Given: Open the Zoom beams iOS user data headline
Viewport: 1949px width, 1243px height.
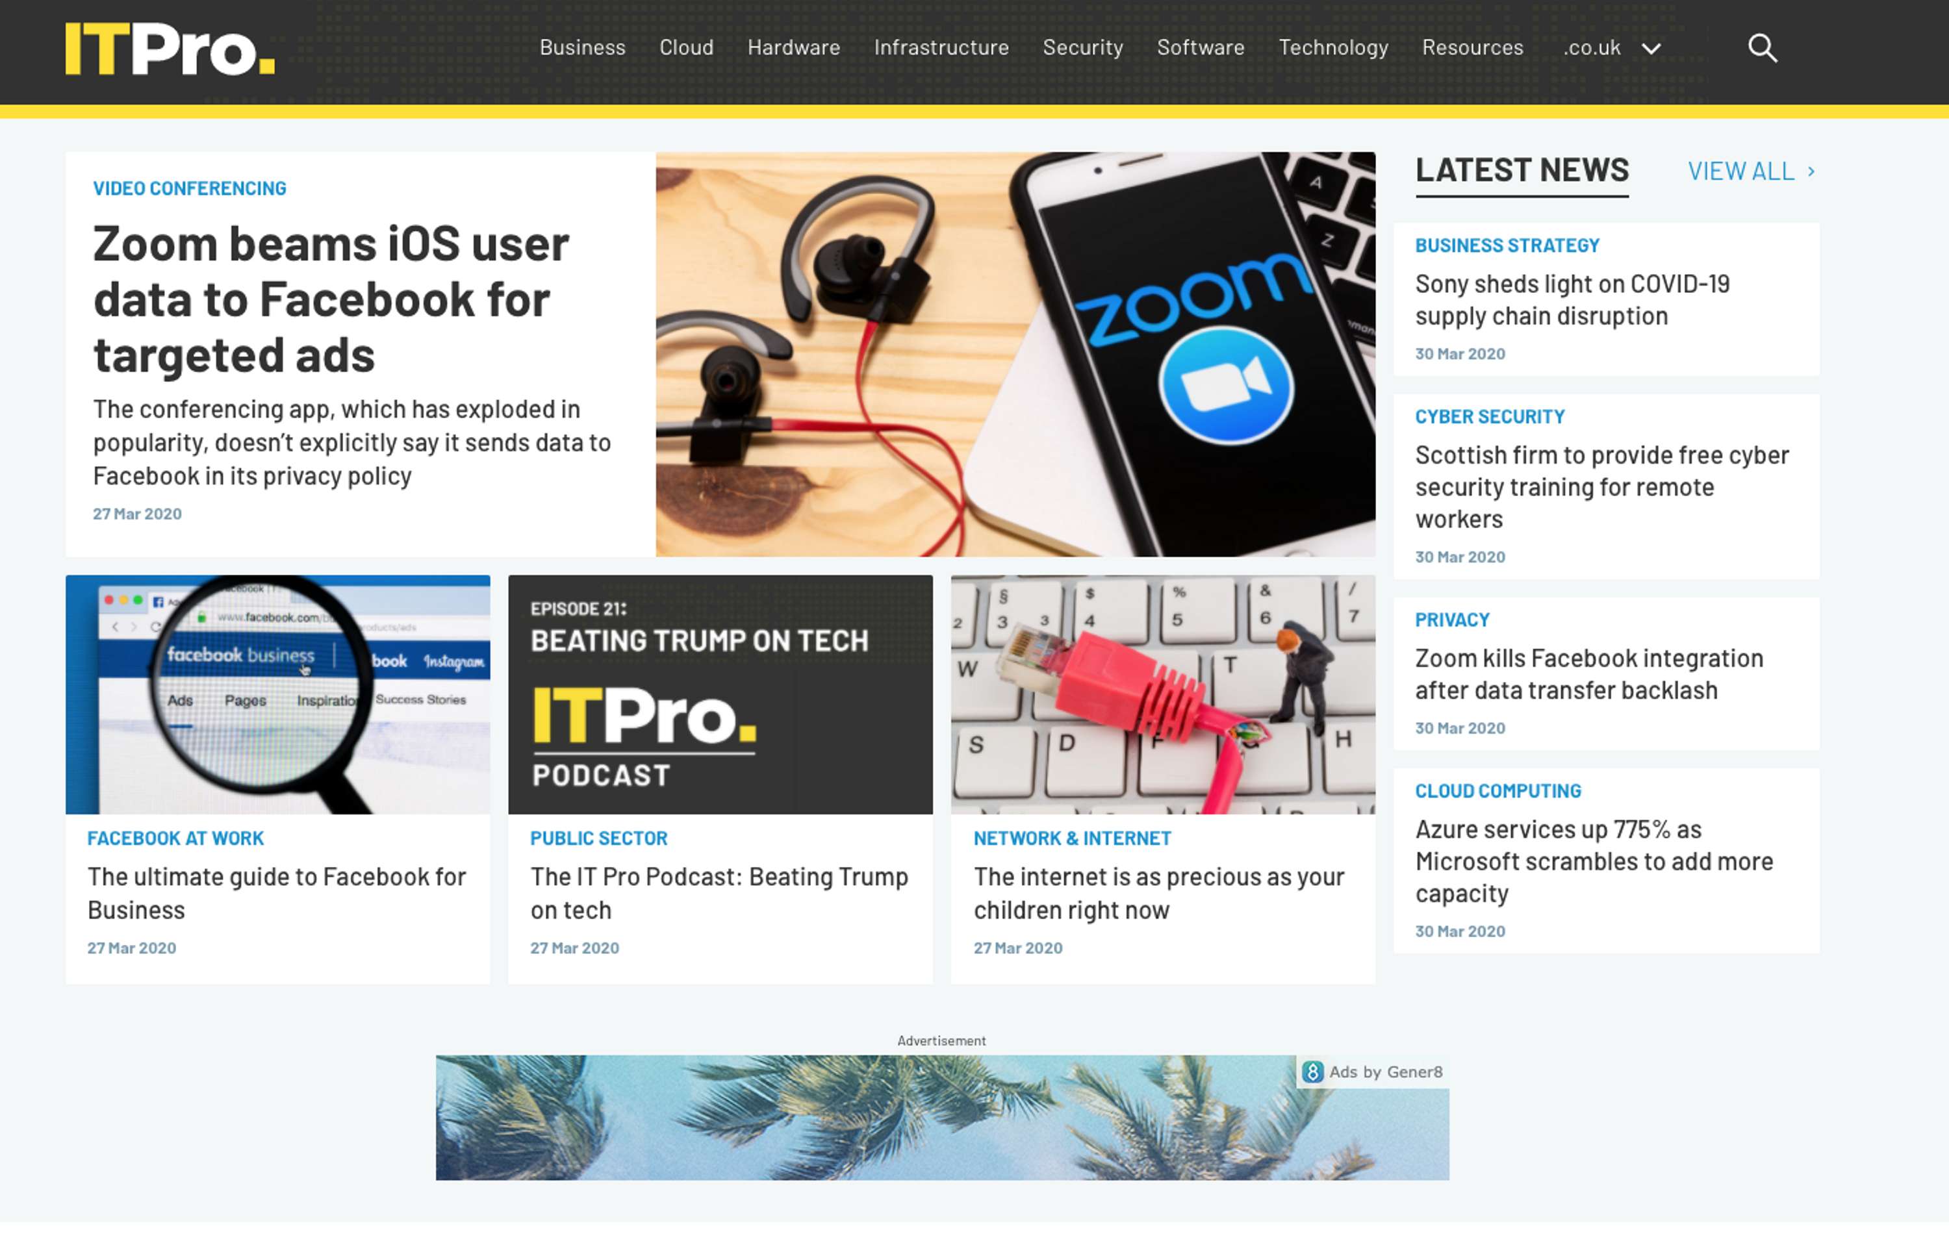Looking at the screenshot, I should point(332,299).
